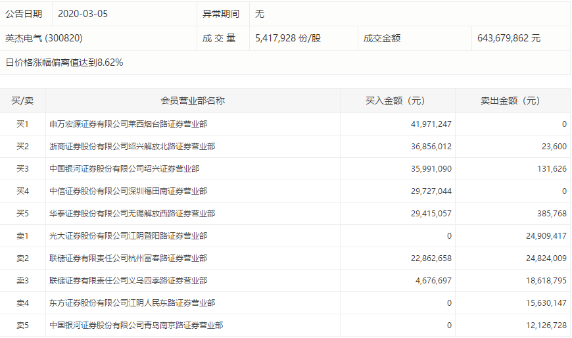Image resolution: width=572 pixels, height=338 pixels.
Task: Click the 无 value for abnormal period
Action: [x=259, y=14]
